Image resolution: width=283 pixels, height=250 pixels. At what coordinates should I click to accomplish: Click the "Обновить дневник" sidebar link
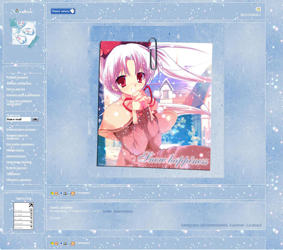(19, 180)
